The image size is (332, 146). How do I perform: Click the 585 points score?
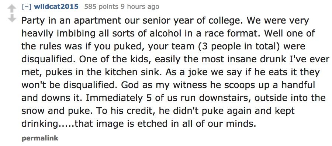point(101,7)
